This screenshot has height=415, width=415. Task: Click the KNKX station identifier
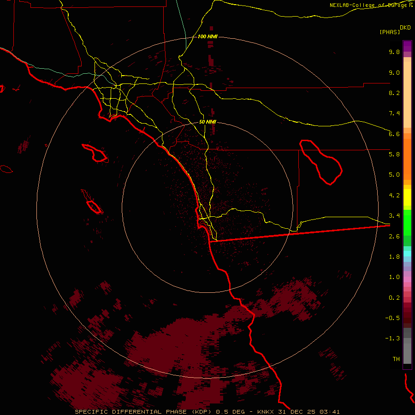coord(266,412)
